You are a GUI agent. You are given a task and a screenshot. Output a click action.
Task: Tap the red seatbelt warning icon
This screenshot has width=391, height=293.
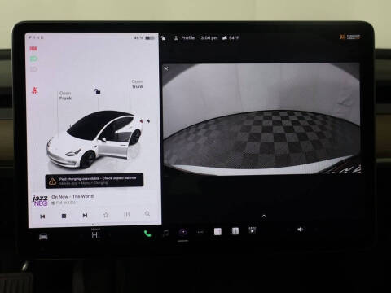coord(34,90)
